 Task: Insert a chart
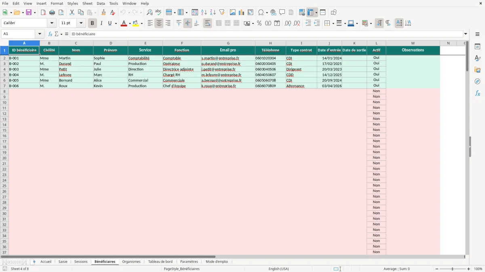point(242,12)
